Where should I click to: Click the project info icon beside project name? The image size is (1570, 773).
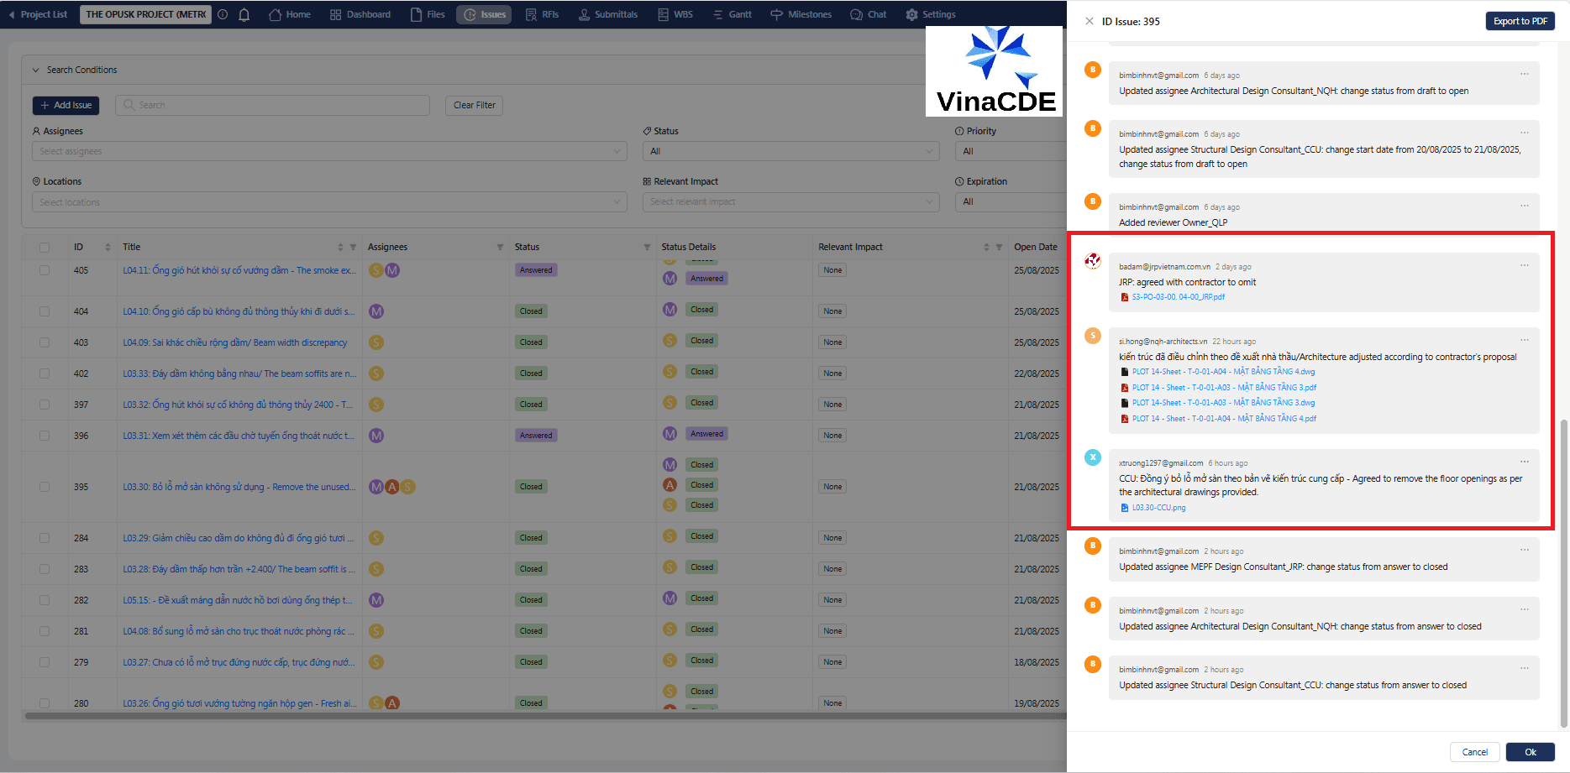point(223,15)
